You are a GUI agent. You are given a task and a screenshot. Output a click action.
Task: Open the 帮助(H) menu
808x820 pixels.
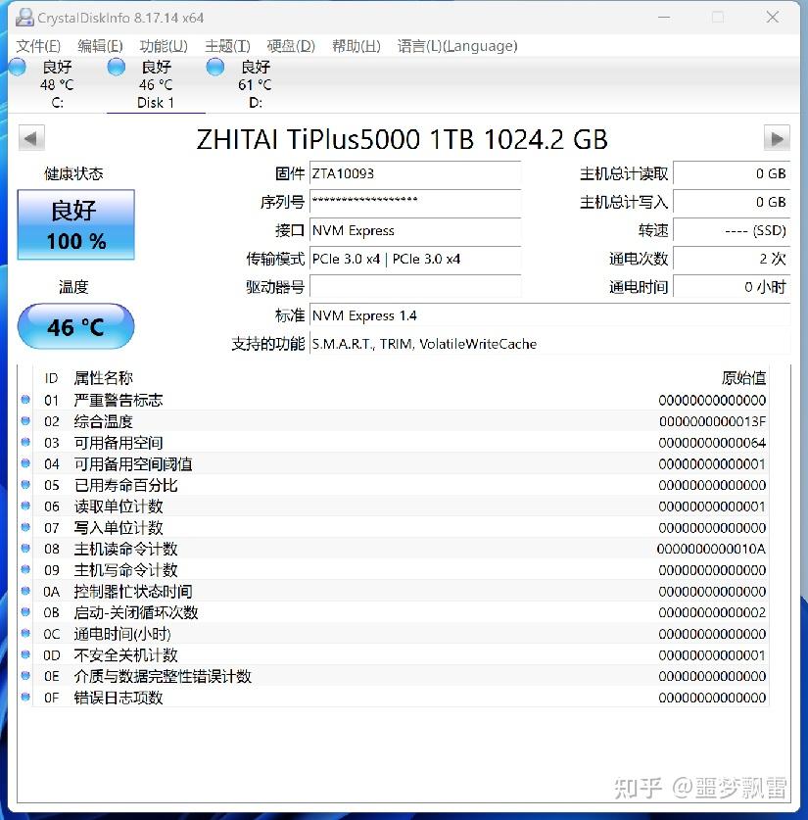point(356,46)
